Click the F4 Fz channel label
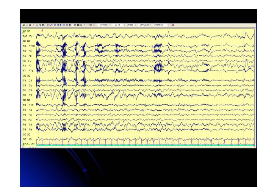 click(27, 56)
